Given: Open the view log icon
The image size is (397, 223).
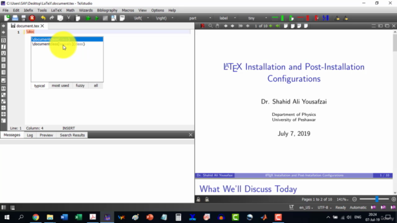Looking at the screenshot, I should pos(122,18).
